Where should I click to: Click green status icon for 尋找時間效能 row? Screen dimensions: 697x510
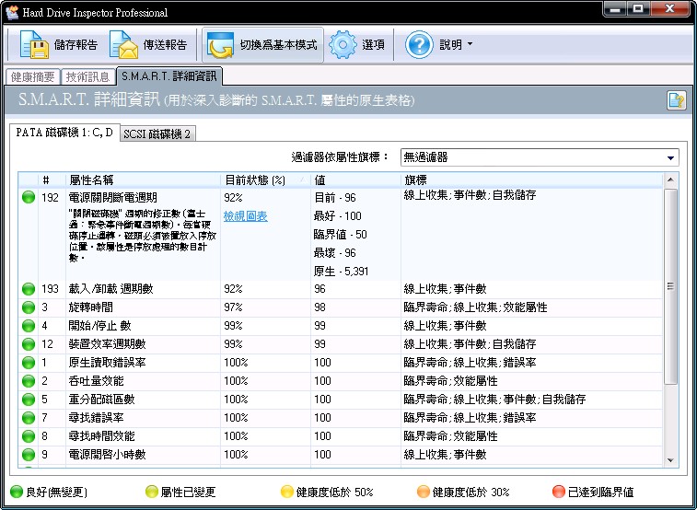coord(29,436)
